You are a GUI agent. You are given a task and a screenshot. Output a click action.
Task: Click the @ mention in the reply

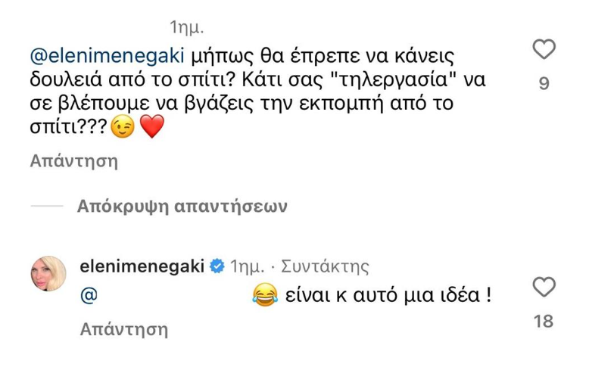click(x=85, y=297)
